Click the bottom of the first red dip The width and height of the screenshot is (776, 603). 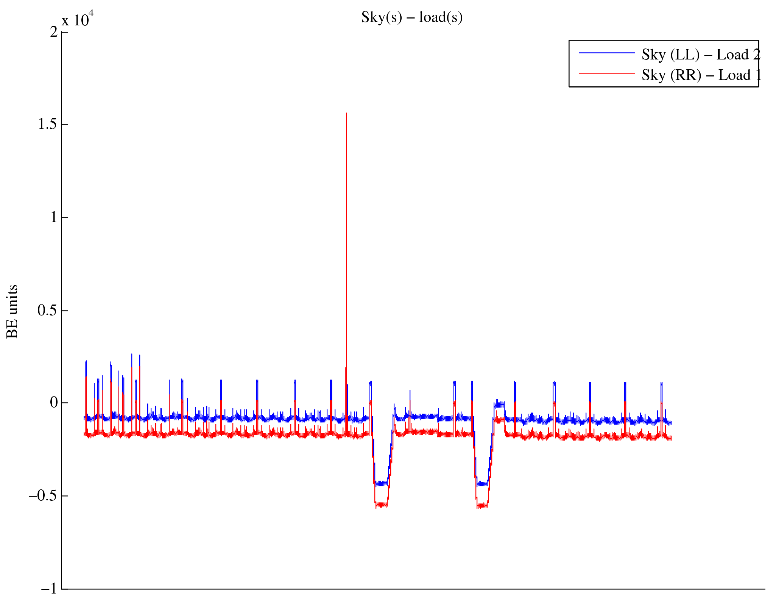[381, 505]
